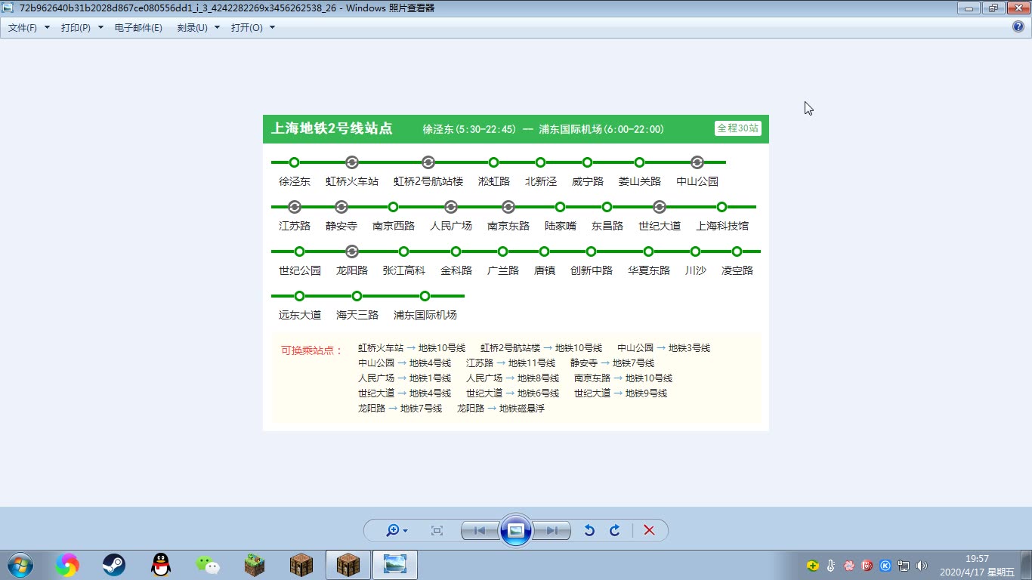Screen dimensions: 1032x580
Task: Open the blue K tray icon
Action: pos(885,565)
